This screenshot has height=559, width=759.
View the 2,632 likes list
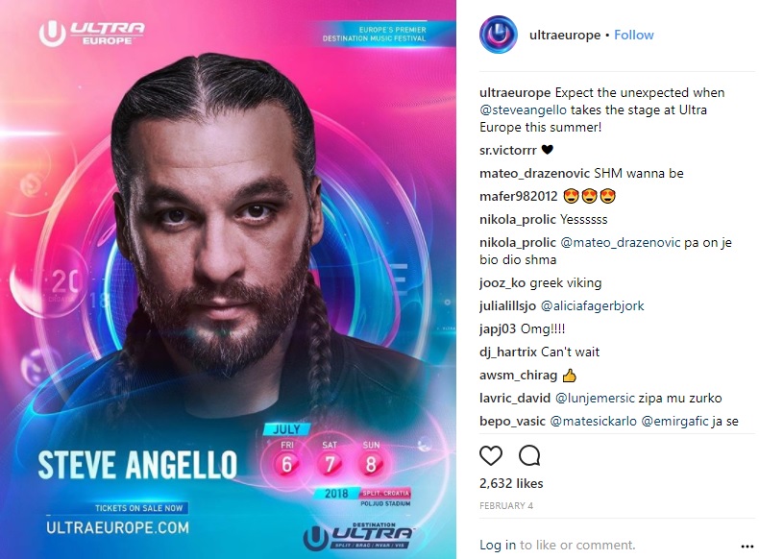tap(511, 483)
